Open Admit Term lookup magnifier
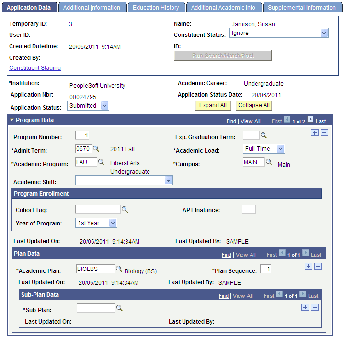The width and height of the screenshot is (344, 337). (96, 149)
